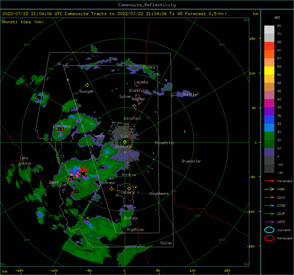Click the cyan current ellipse legend icon
The width and height of the screenshot is (294, 275).
[269, 230]
